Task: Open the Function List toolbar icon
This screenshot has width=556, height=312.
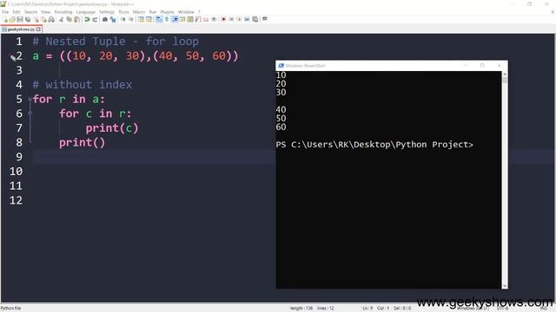Action: tap(198, 19)
